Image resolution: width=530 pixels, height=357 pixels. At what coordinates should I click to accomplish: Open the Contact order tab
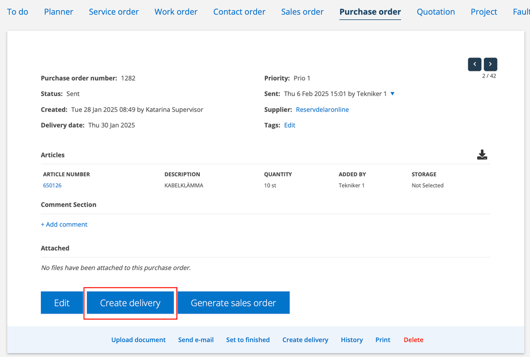point(239,12)
